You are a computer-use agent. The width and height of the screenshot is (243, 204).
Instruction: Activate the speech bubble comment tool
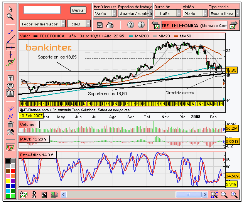click(10, 86)
